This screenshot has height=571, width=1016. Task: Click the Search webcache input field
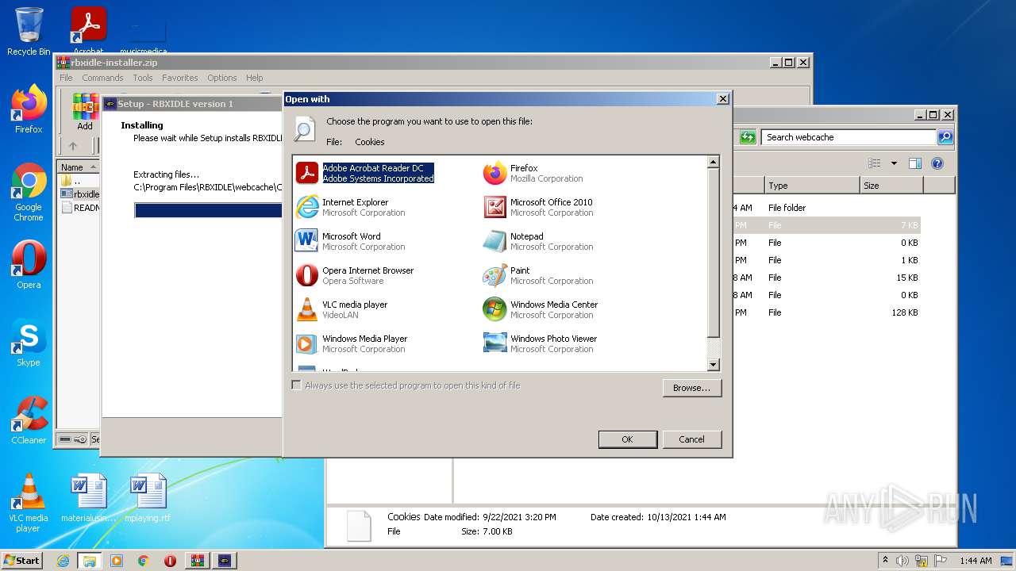point(849,137)
